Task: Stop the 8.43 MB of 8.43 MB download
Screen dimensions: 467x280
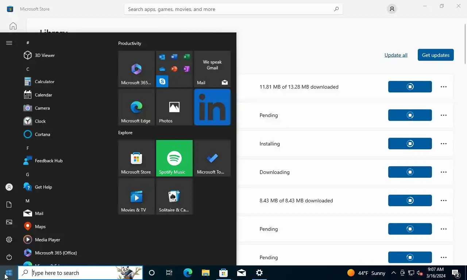Action: (410, 201)
